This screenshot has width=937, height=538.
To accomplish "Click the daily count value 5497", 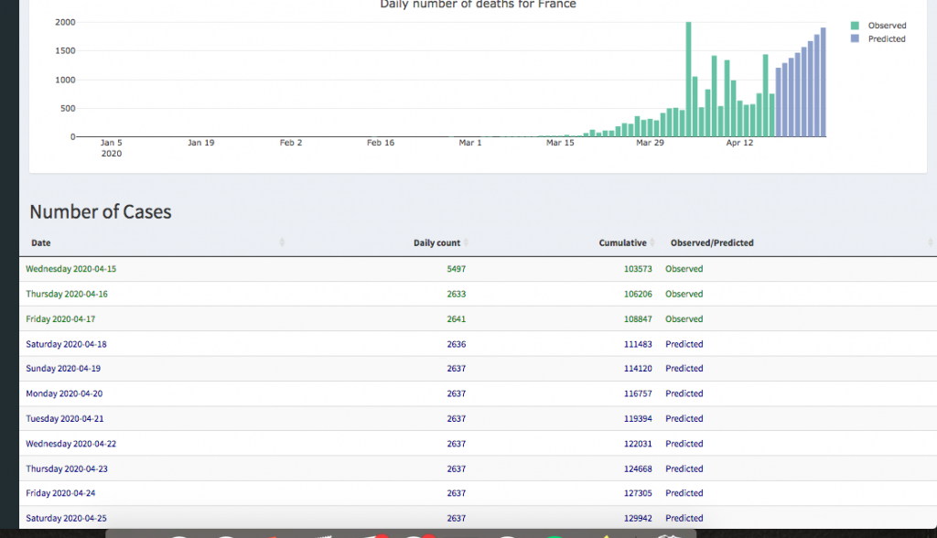I will click(x=456, y=269).
